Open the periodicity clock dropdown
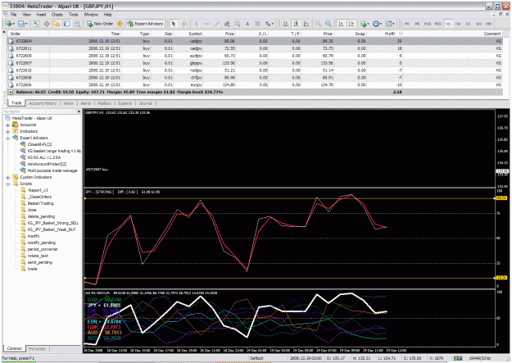512x363 pixels. pyautogui.click(x=377, y=24)
